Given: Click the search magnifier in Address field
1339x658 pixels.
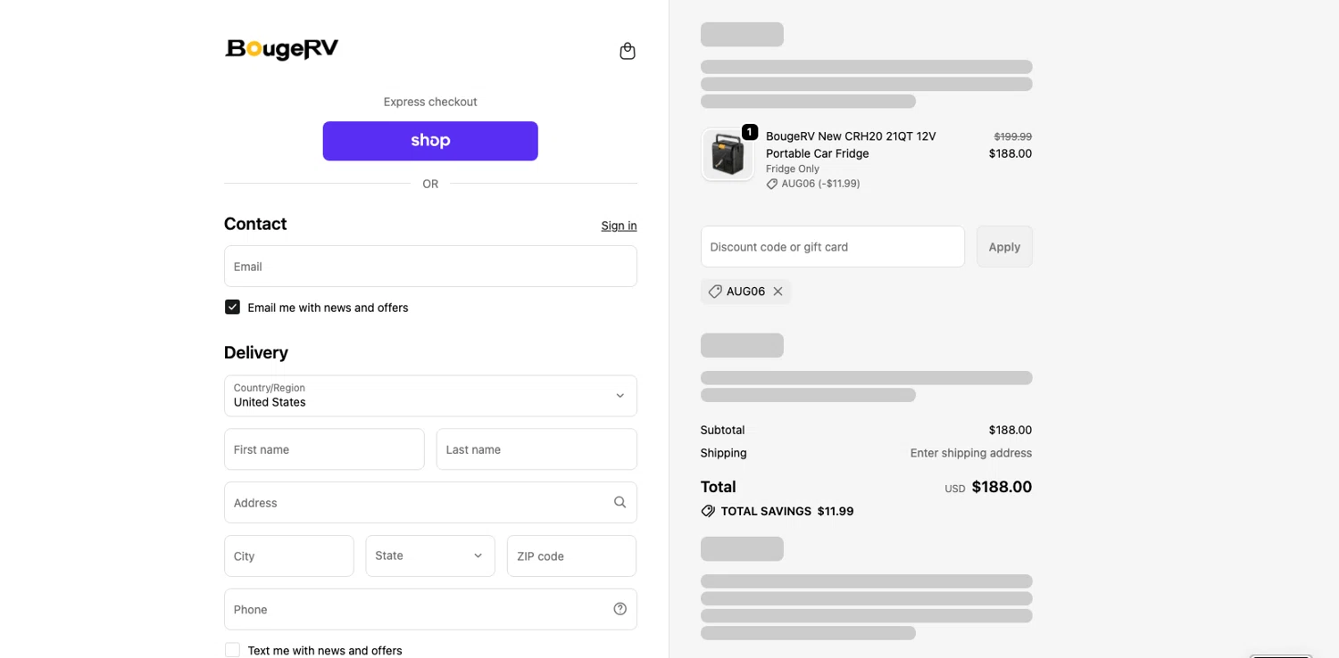Looking at the screenshot, I should pos(620,503).
